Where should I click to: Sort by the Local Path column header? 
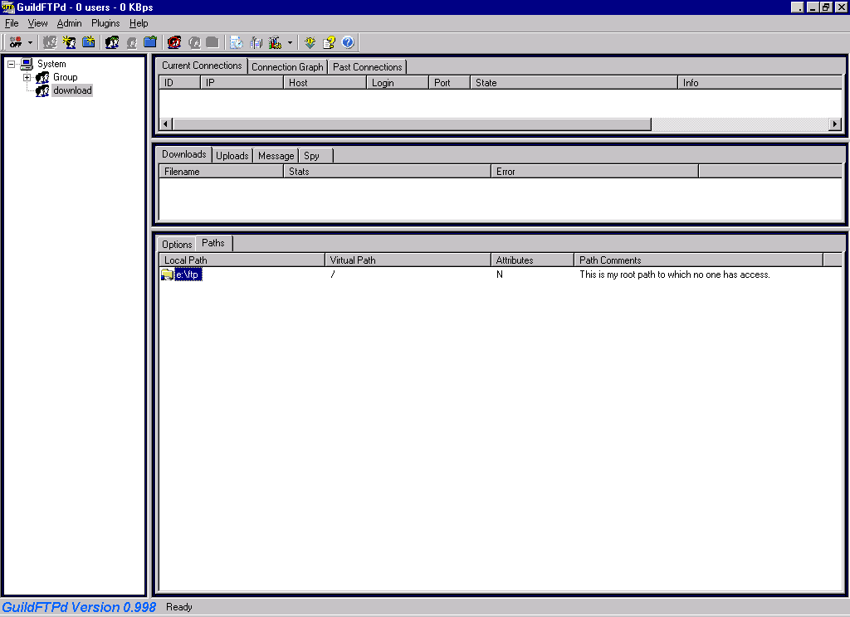pyautogui.click(x=242, y=260)
